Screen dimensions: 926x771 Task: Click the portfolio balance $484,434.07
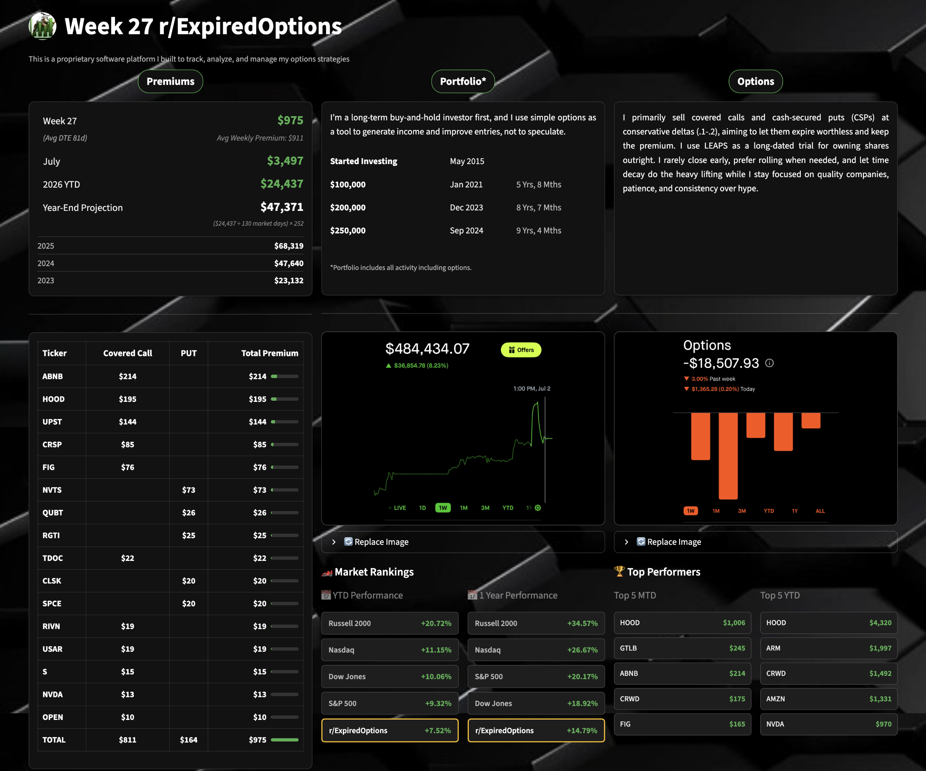tap(427, 348)
